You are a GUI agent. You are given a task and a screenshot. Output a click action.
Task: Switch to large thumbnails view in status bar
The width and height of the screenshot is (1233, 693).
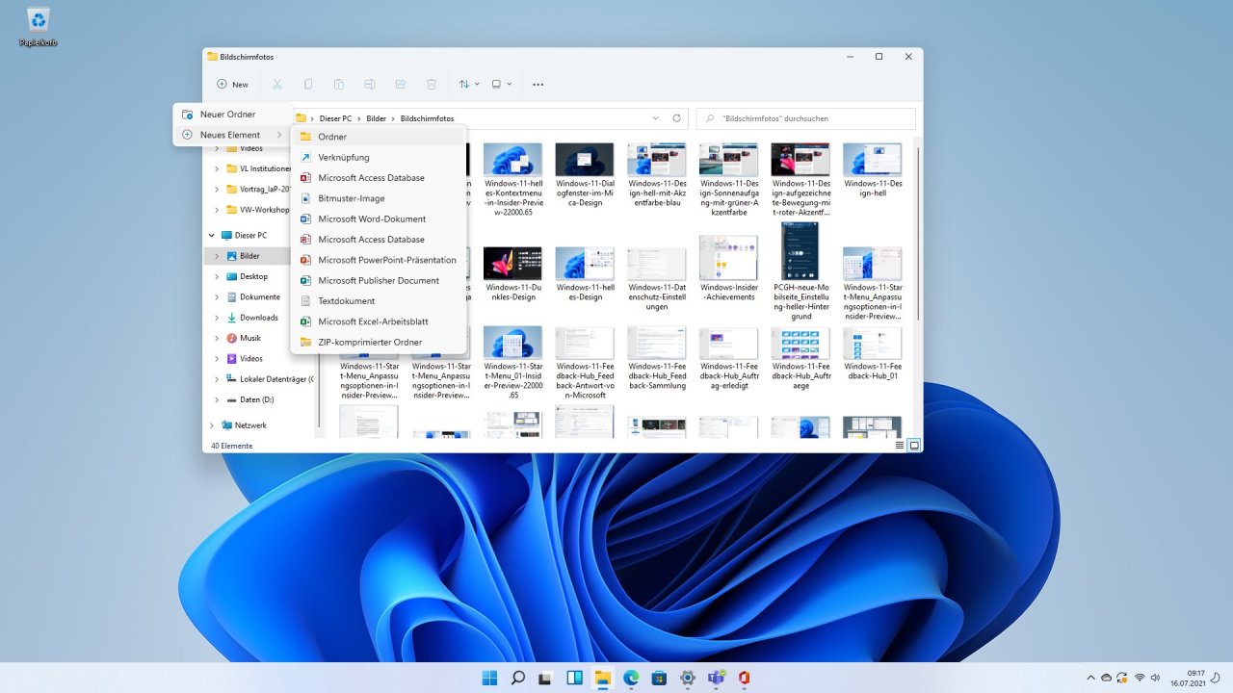pyautogui.click(x=914, y=446)
